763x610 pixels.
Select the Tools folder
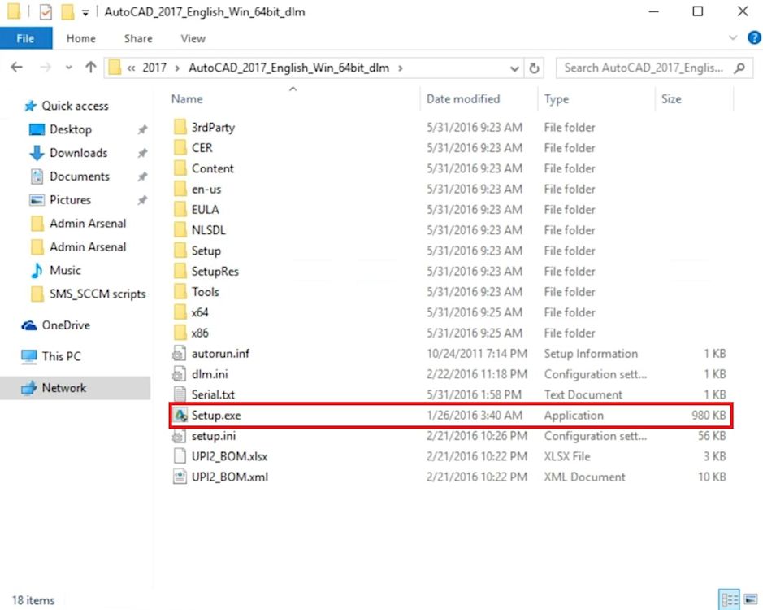pyautogui.click(x=205, y=292)
